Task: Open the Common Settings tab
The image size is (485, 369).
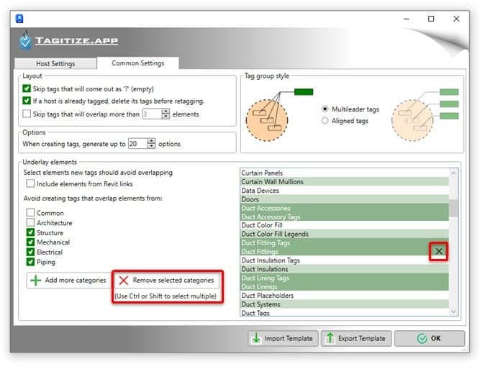Action: pyautogui.click(x=138, y=63)
